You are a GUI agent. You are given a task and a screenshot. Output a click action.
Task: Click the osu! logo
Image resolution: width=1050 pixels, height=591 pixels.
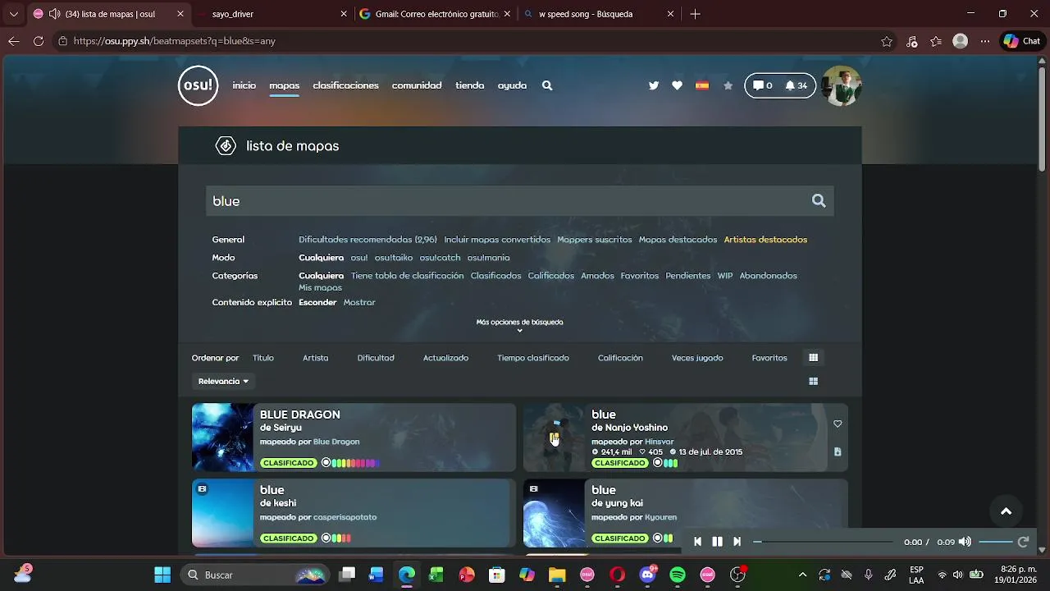pos(199,85)
